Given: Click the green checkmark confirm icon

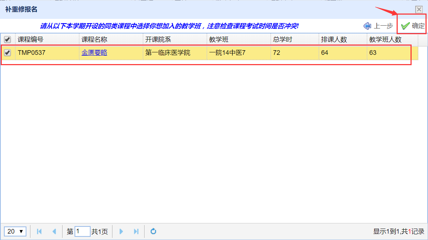Looking at the screenshot, I should click(x=405, y=26).
